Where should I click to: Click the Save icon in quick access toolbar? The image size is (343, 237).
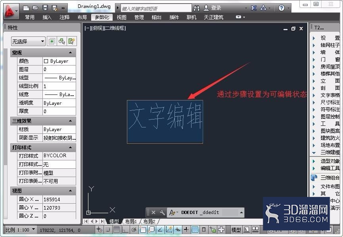(x=45, y=8)
